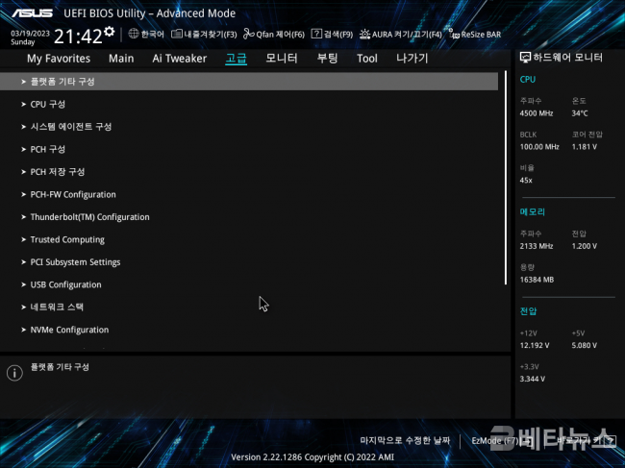Click memory capacity 16384 MB
The width and height of the screenshot is (625, 468).
pyautogui.click(x=537, y=280)
